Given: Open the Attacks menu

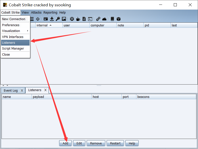Looking at the screenshot, I should pos(36,13).
